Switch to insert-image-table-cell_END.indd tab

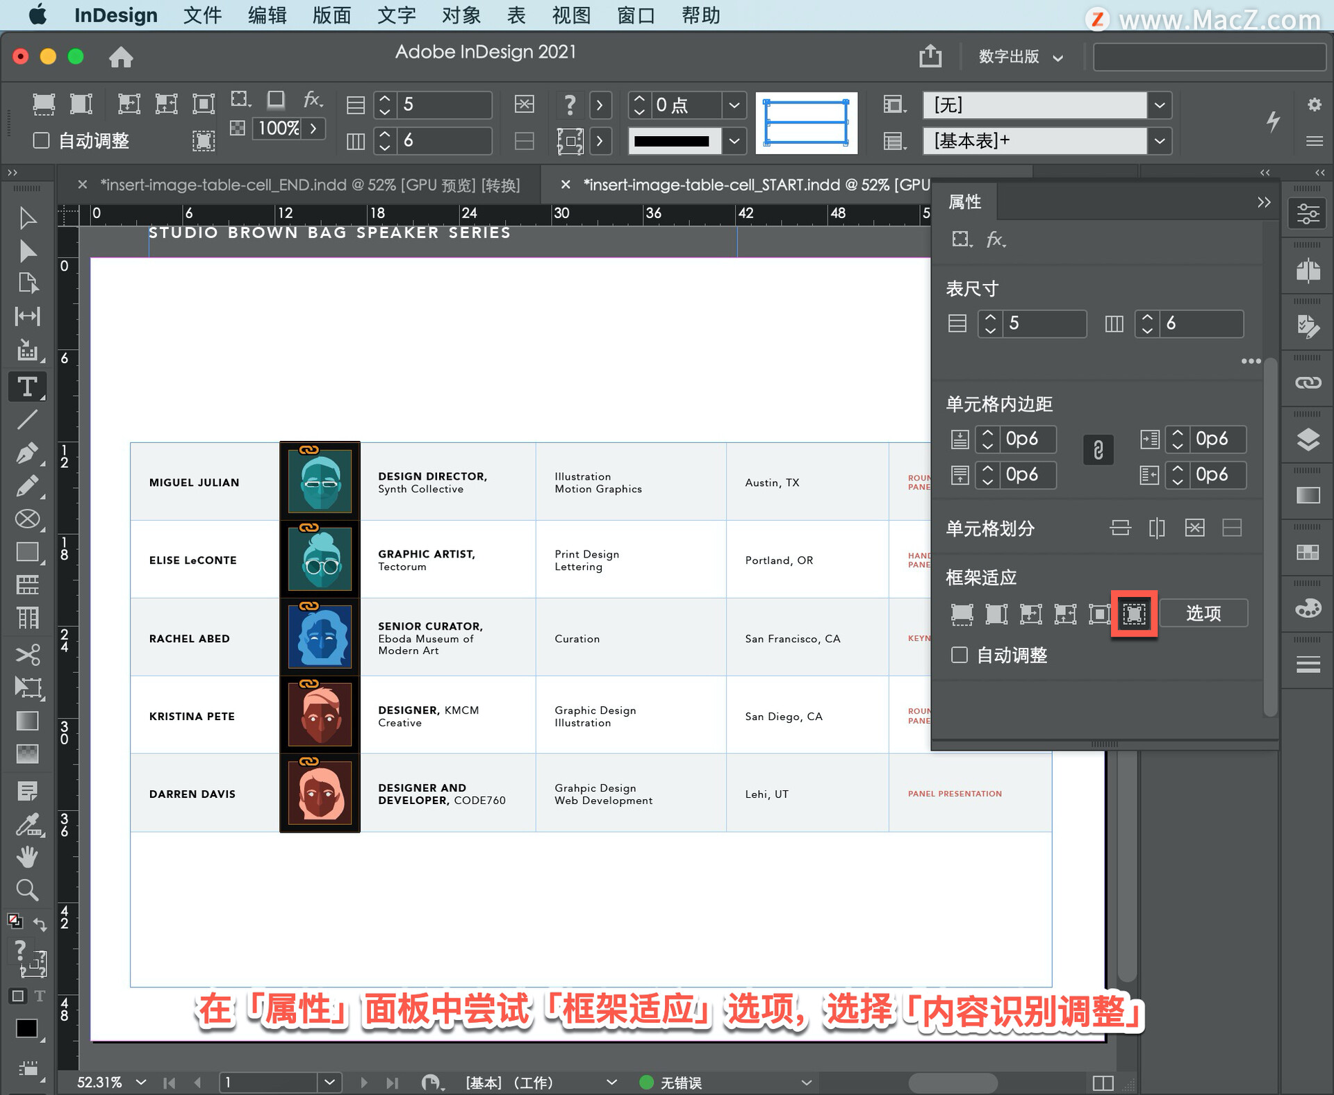pos(309,185)
